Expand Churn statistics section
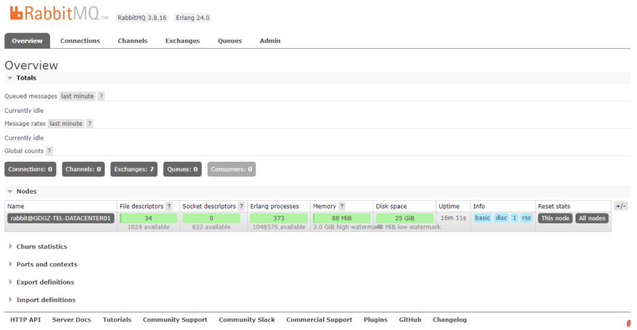 pyautogui.click(x=38, y=246)
